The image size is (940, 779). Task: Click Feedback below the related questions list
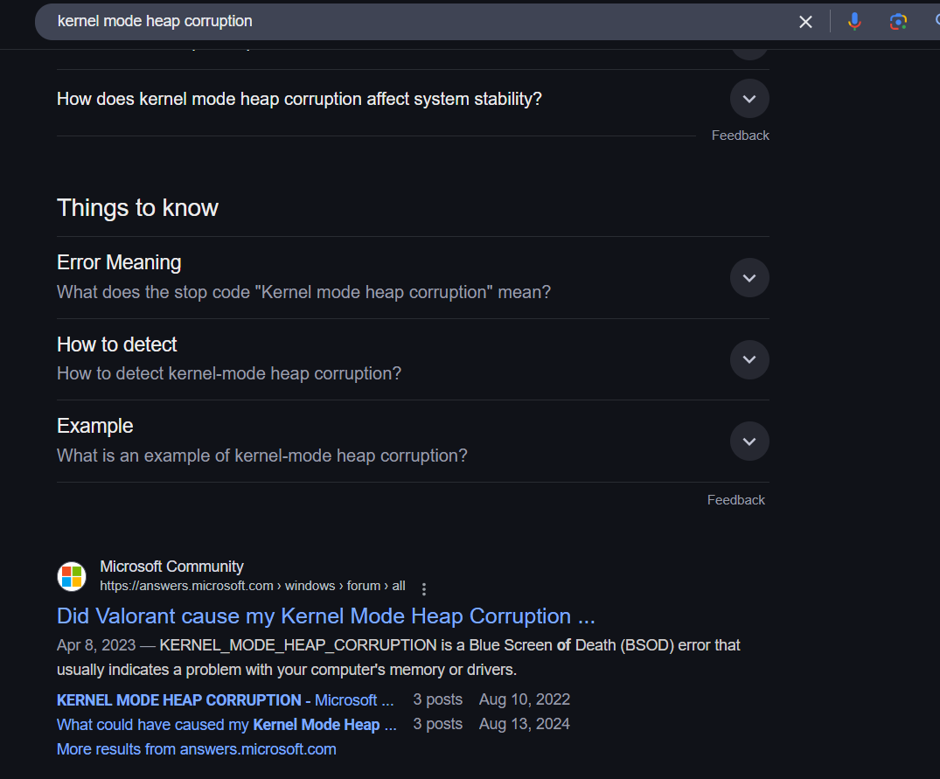click(x=740, y=136)
